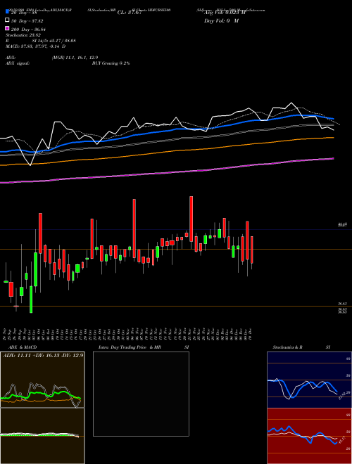The image size is (352, 464).
Task: Click the 'Day Vol: 0 M' label
Action: [221, 20]
